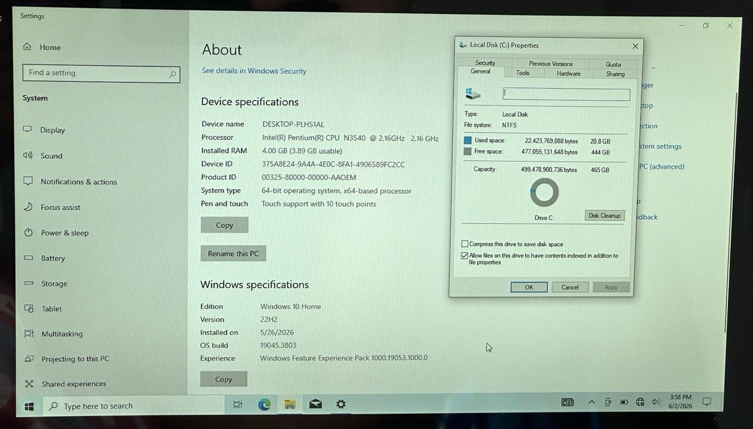753x429 pixels.
Task: Launch Microsoft Edge from taskbar
Action: point(264,404)
